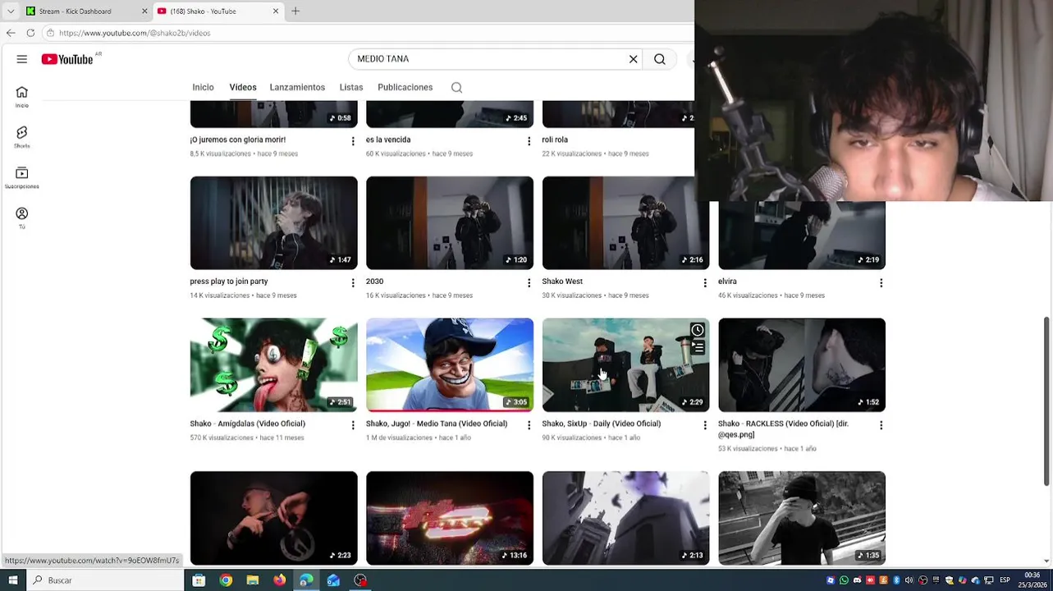1053x591 pixels.
Task: Clear the MEDIO TANA search text
Action: pyautogui.click(x=633, y=59)
